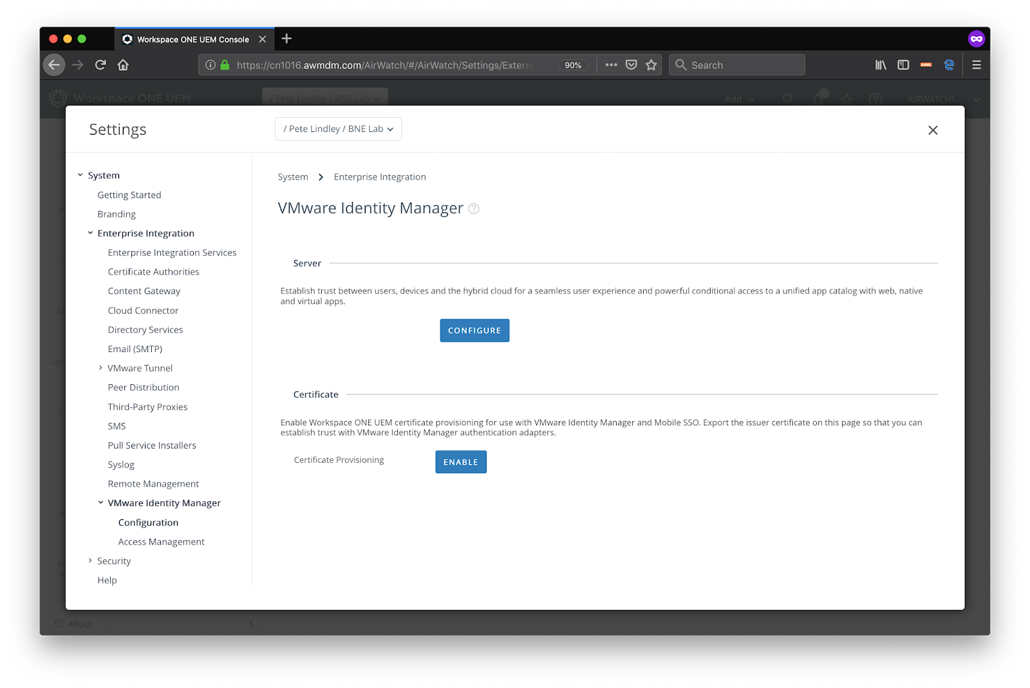Open Content Gateway settings

(144, 292)
